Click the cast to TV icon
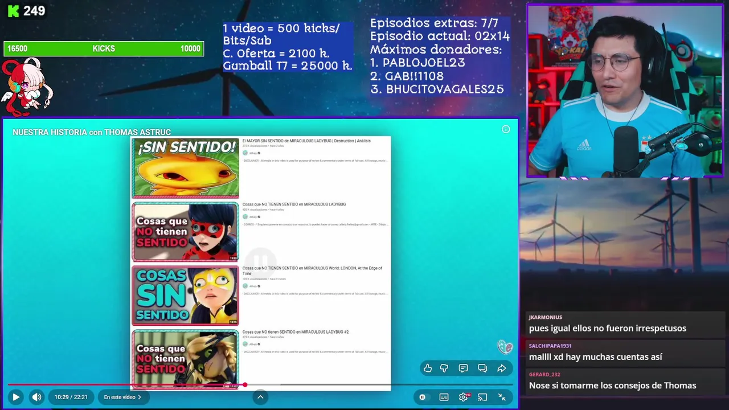 (482, 397)
